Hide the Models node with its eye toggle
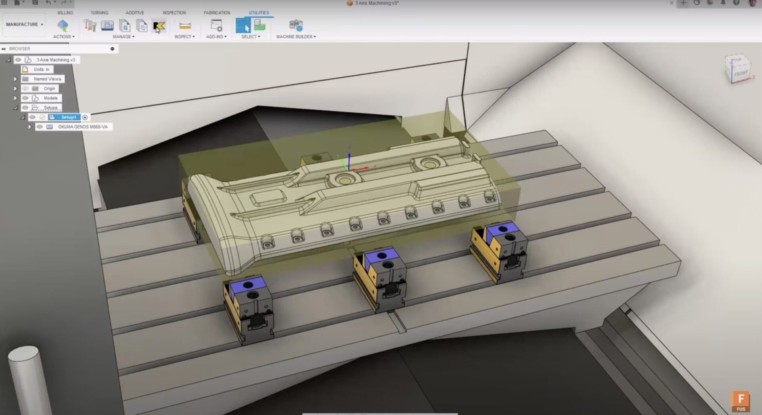 coord(25,98)
